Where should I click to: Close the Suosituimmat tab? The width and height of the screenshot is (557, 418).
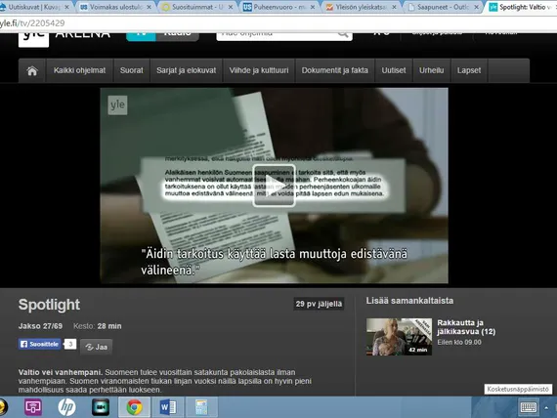(x=231, y=7)
